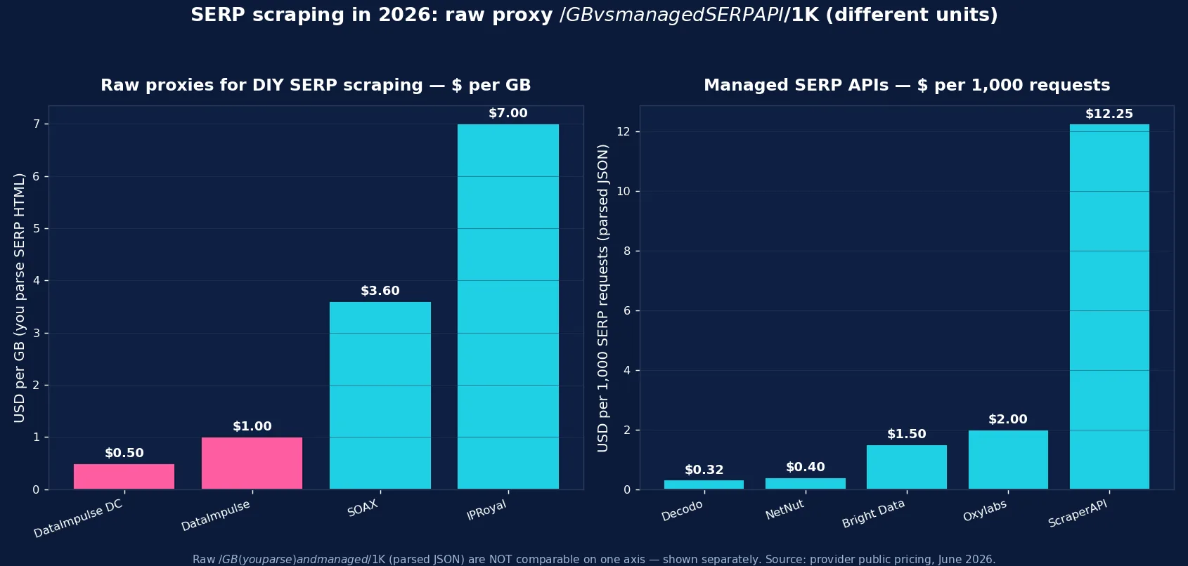Click the ScraperAPI bar
The width and height of the screenshot is (1188, 566).
point(1109,307)
